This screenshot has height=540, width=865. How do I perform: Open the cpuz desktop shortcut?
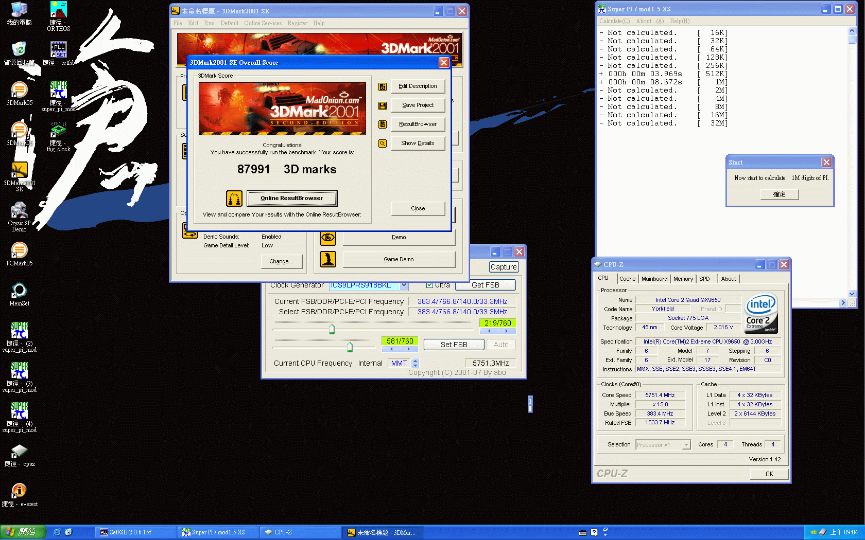point(19,455)
